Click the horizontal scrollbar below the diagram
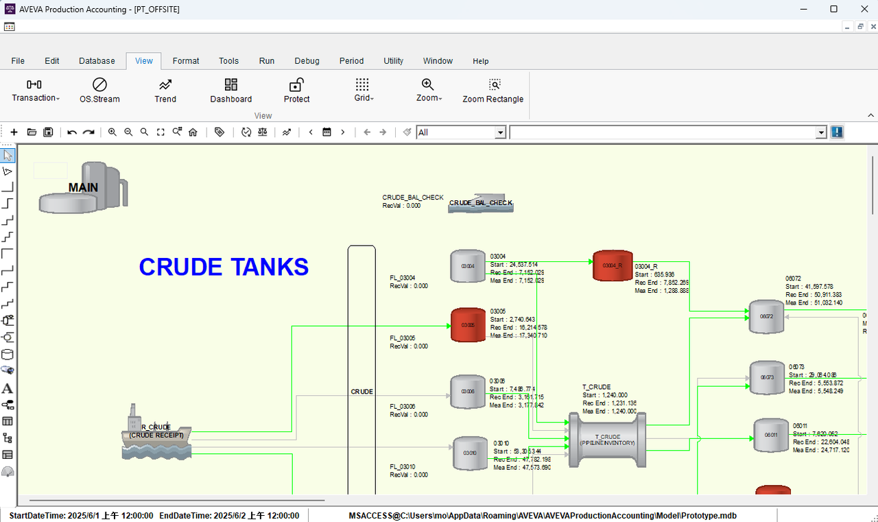 tap(177, 501)
